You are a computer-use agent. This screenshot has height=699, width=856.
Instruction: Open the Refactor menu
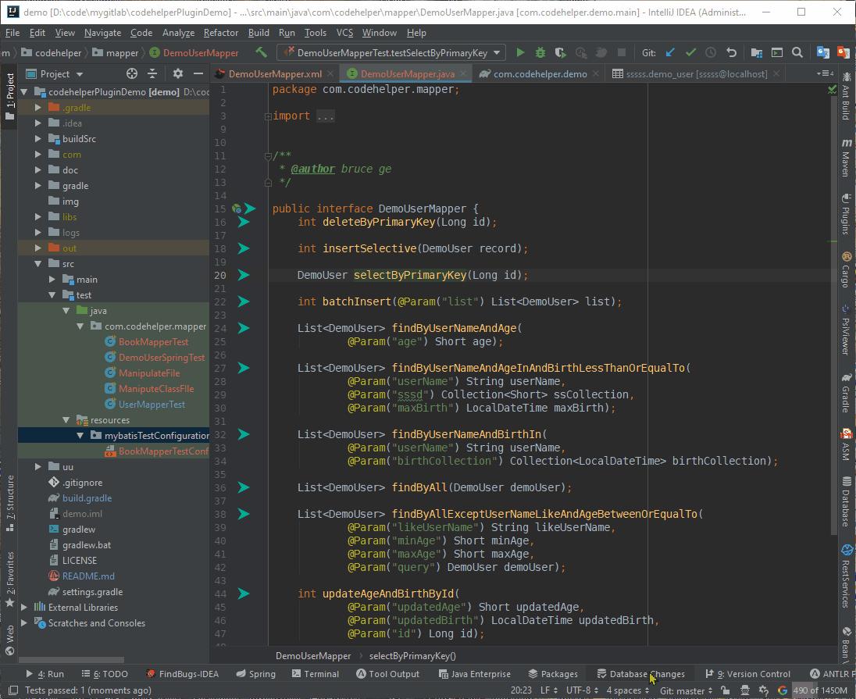click(220, 33)
